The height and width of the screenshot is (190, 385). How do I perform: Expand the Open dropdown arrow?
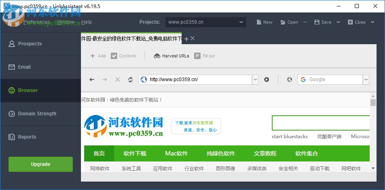click(305, 22)
